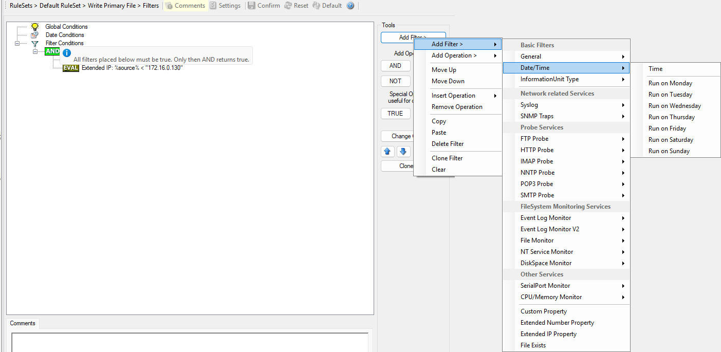Viewport: 721px width, 352px height.
Task: Open the POP3 Probe menu entry
Action: point(566,184)
